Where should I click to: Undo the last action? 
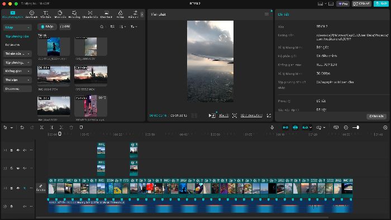point(22,127)
